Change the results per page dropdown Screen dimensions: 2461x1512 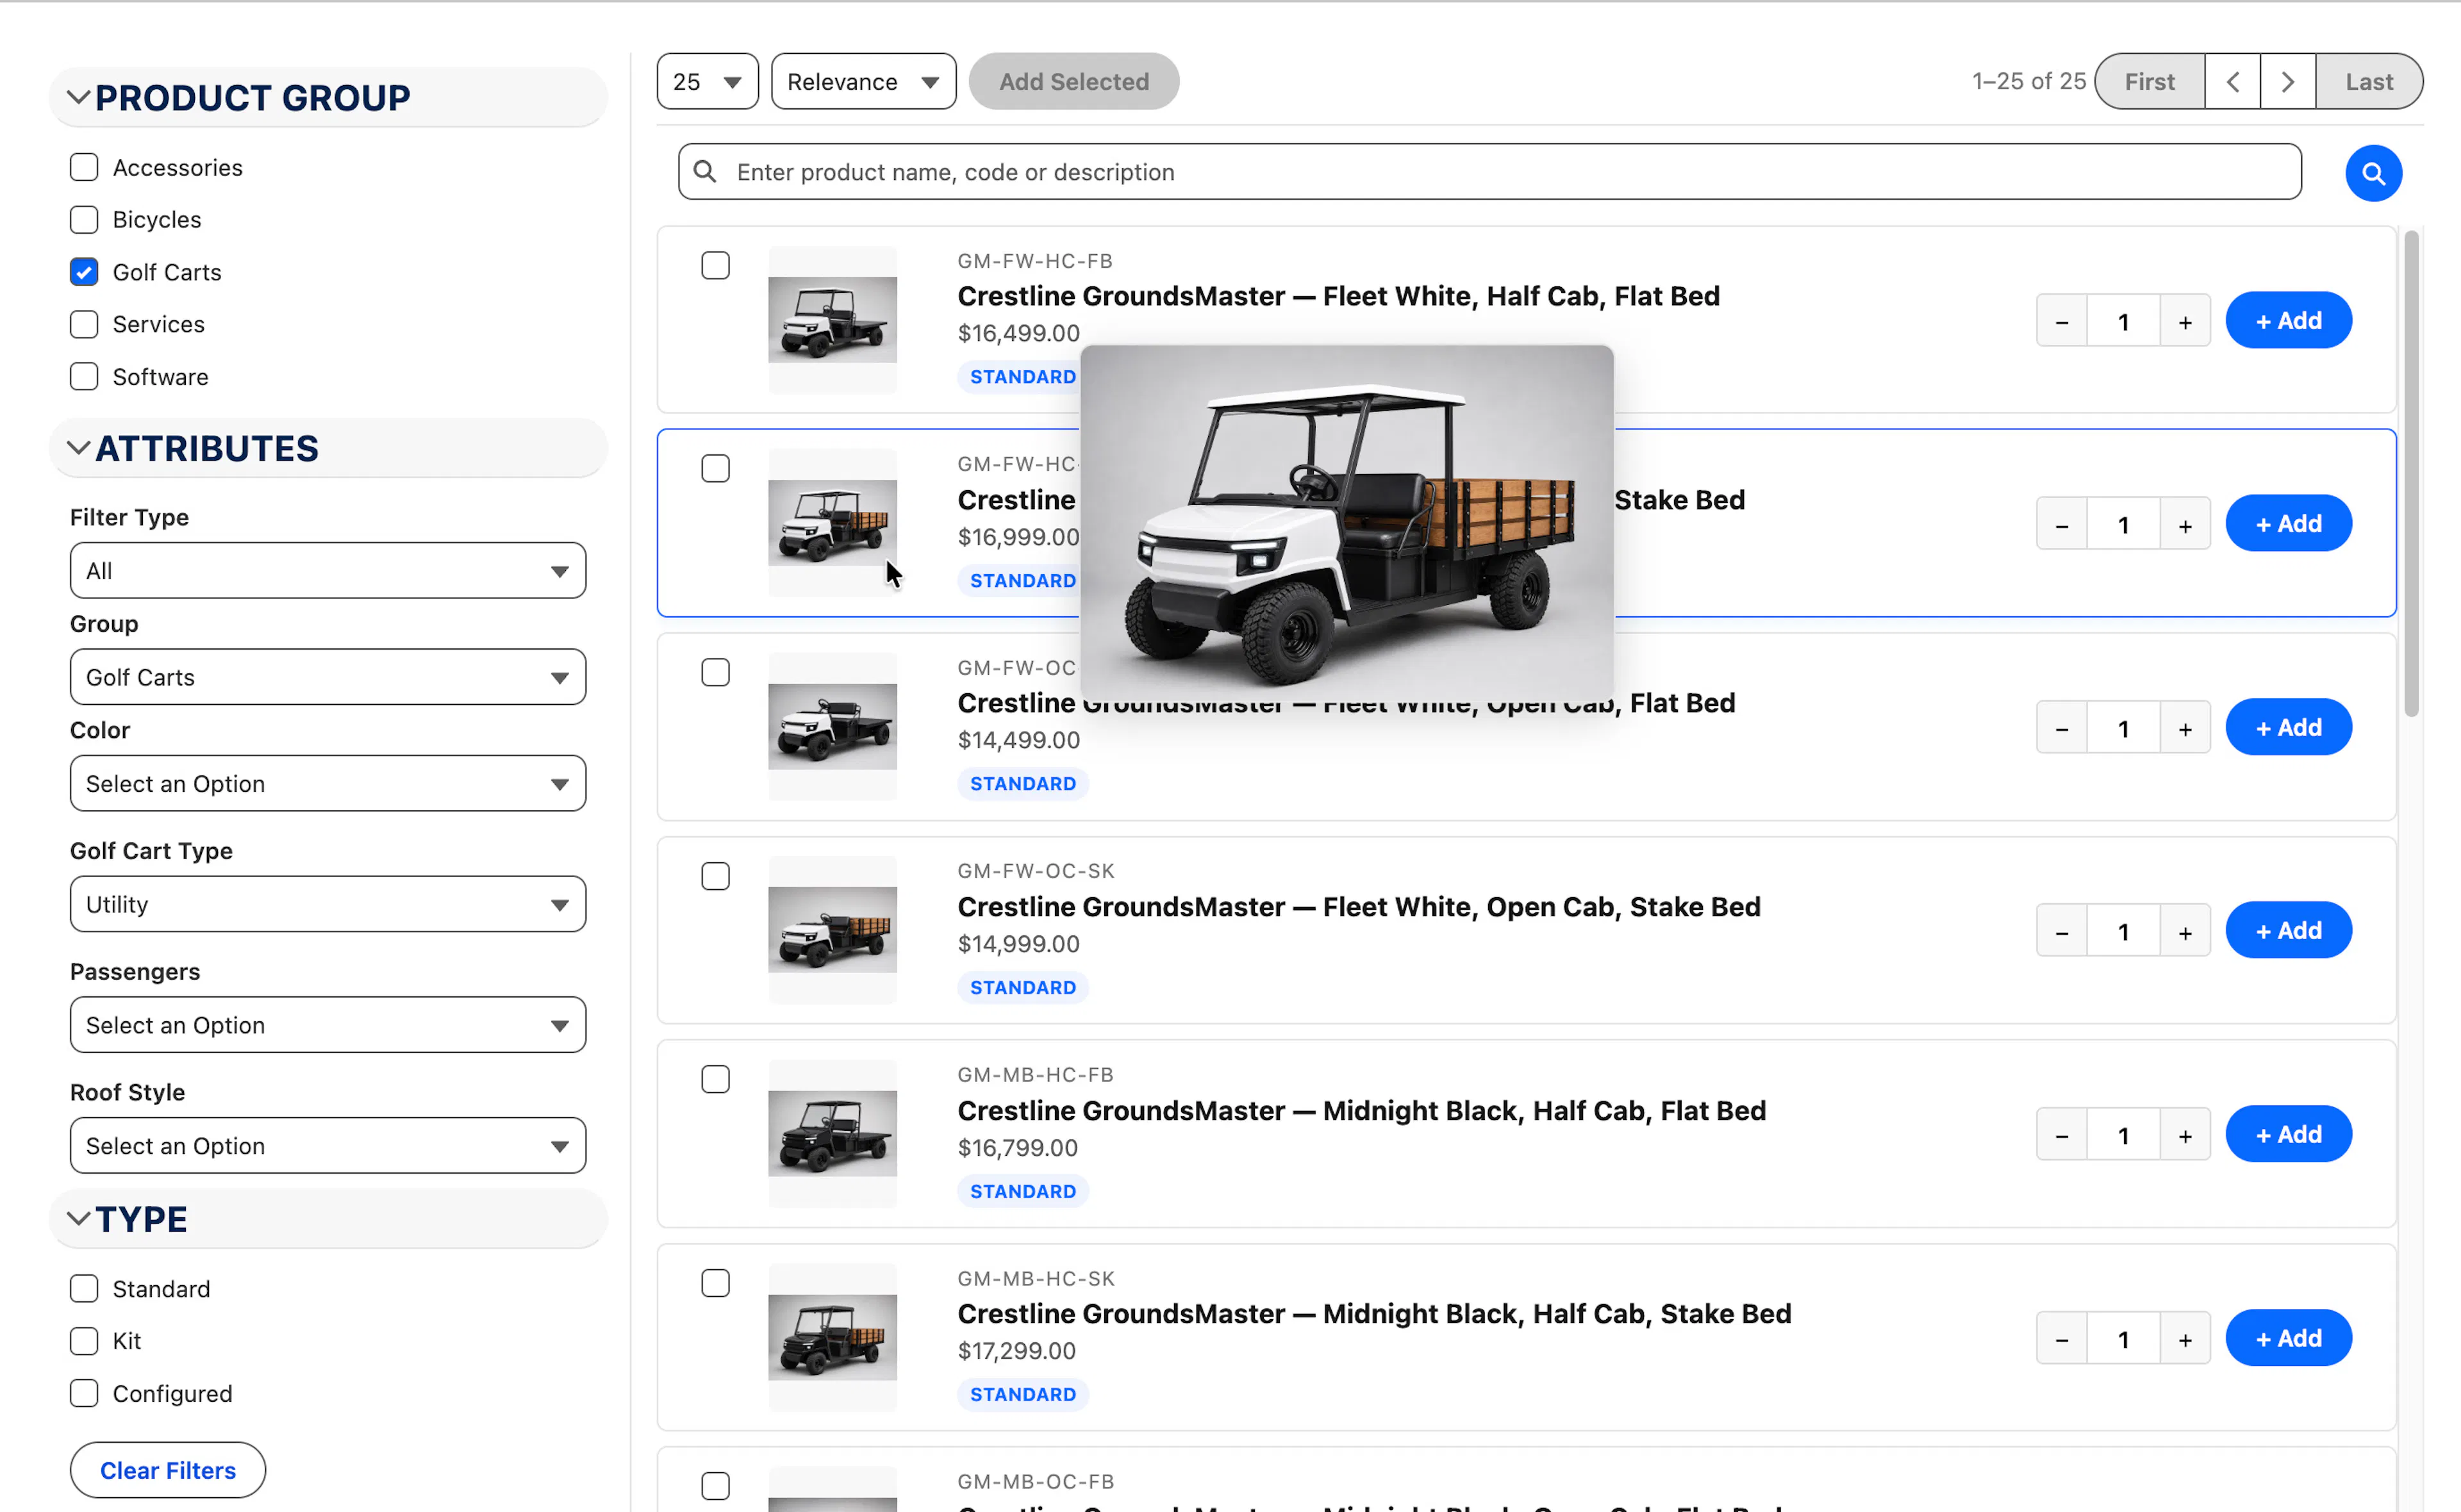[x=707, y=82]
